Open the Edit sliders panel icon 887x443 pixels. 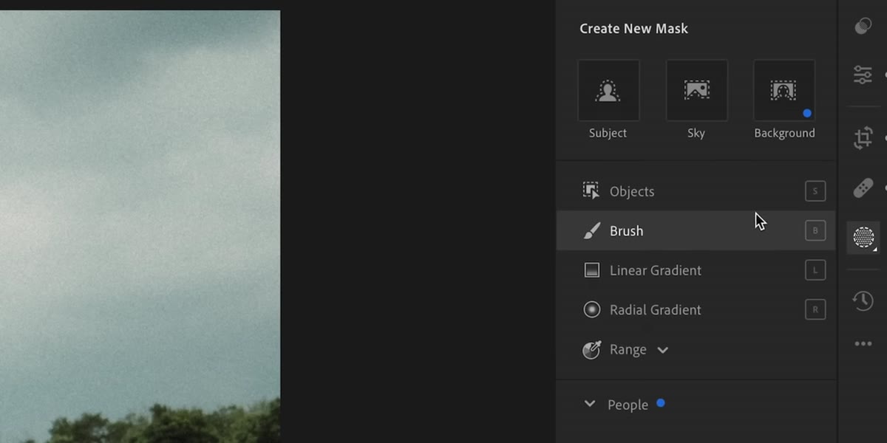click(863, 75)
